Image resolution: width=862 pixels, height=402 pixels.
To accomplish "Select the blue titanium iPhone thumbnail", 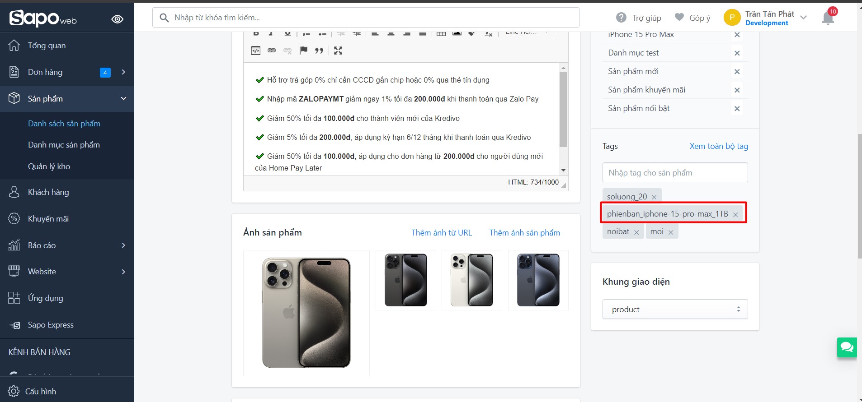I will (x=538, y=280).
